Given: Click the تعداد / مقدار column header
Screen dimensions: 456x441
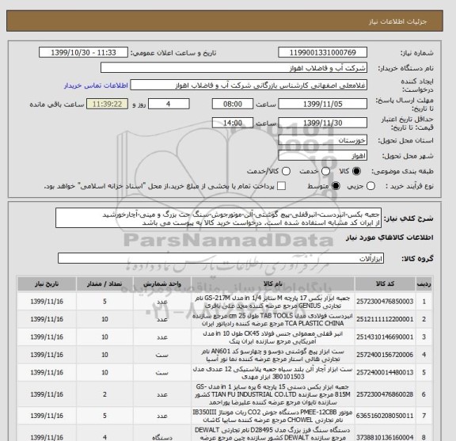Looking at the screenshot, I should coord(104,284).
